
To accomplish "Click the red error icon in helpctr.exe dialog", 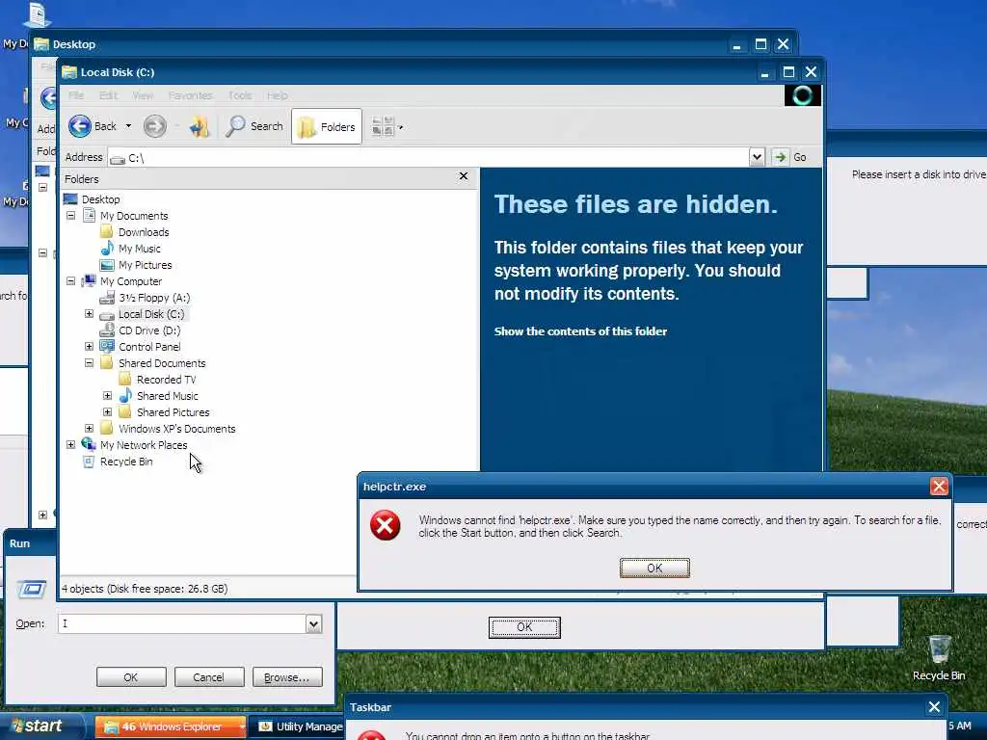I will 386,525.
